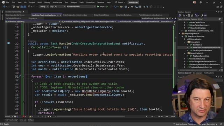Screen dimensions: 224x126
Task: Click the Save All icon in the toolbar
Action: point(24,7)
